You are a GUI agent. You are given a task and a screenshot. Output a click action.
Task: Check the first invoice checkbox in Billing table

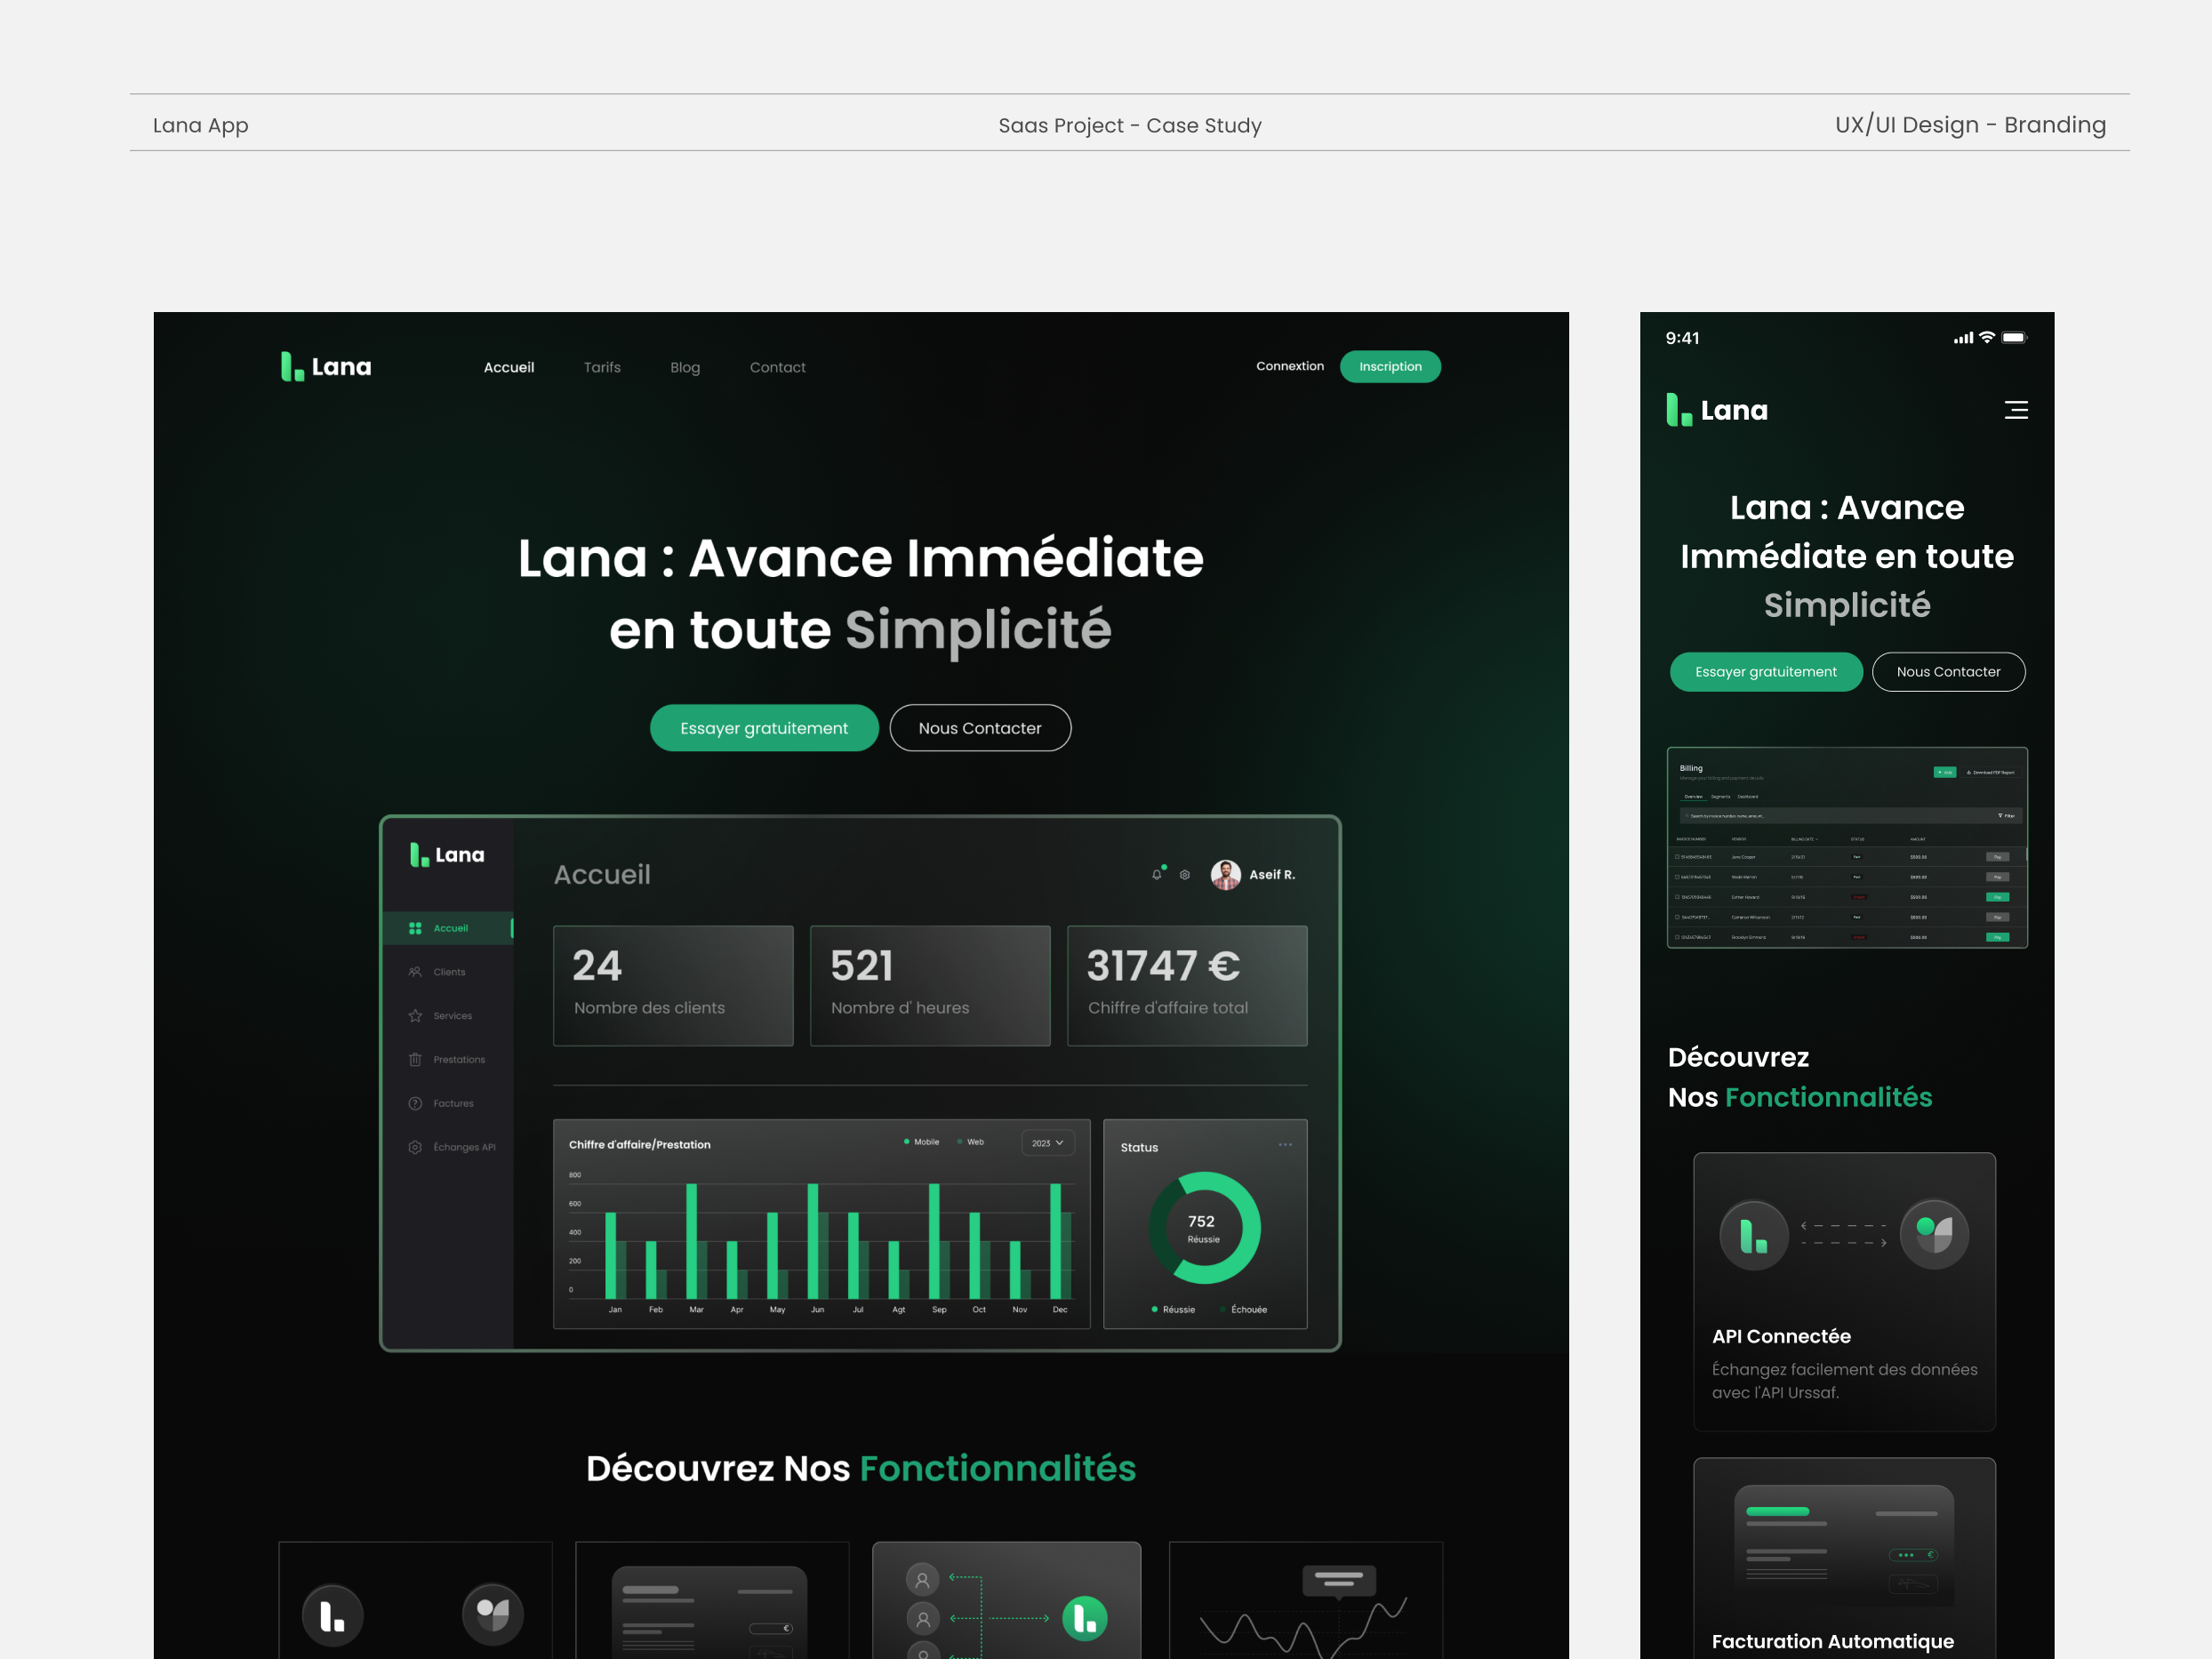coord(1677,858)
